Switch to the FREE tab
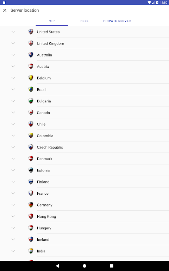This screenshot has width=169, height=271. [x=84, y=21]
